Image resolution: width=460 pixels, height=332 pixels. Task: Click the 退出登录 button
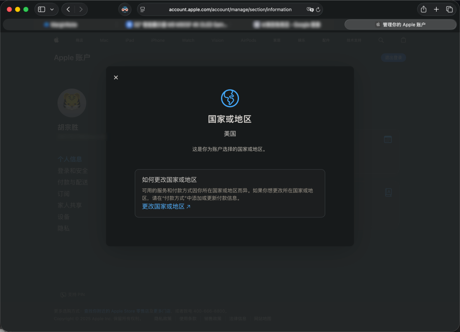(x=393, y=58)
